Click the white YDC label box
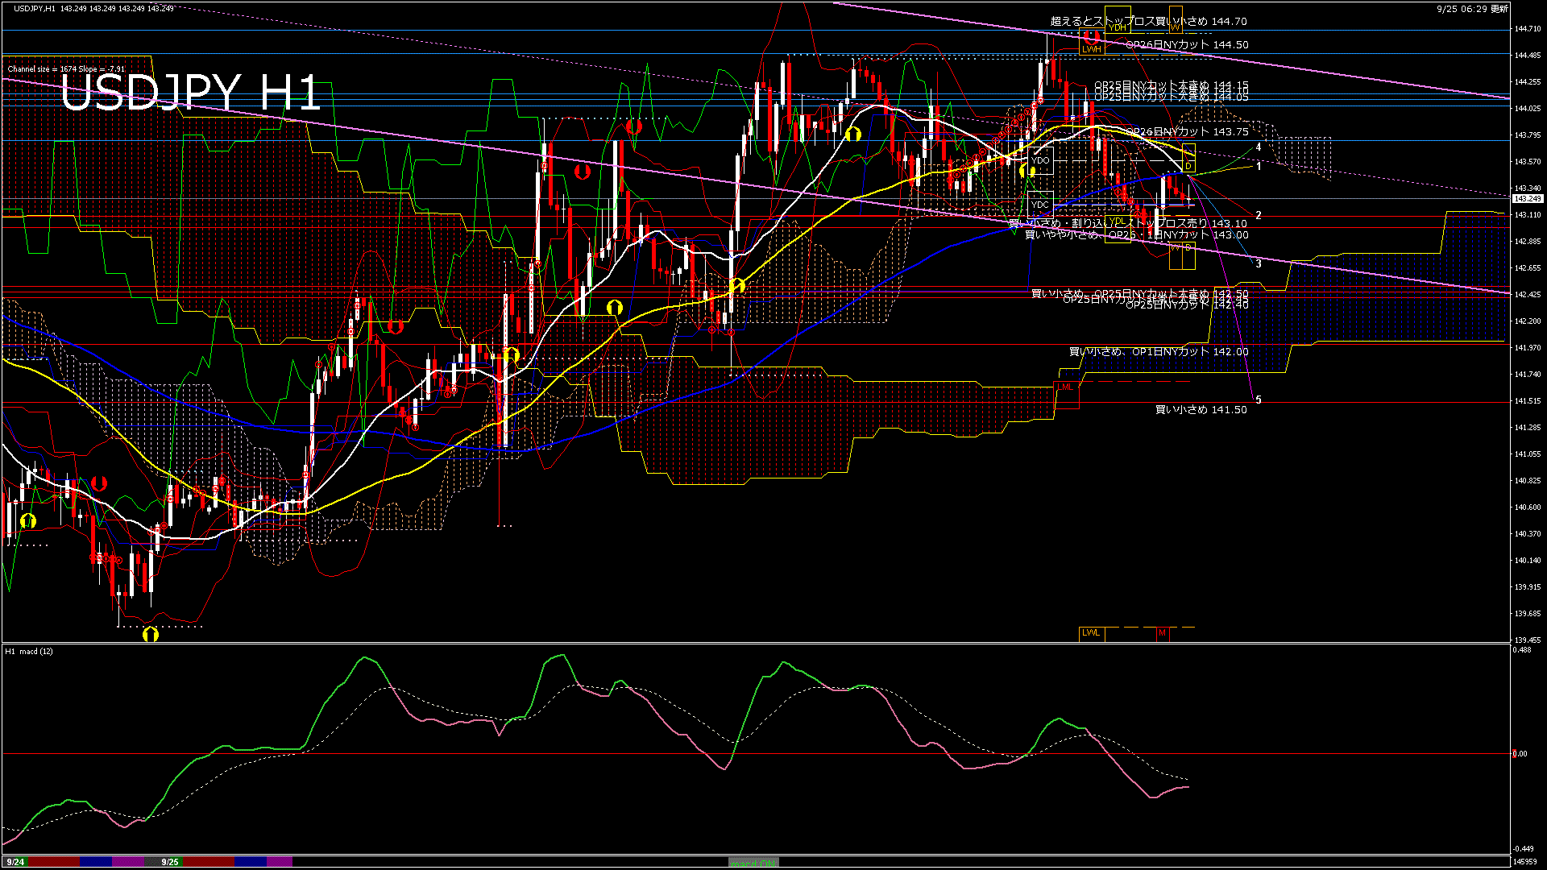Viewport: 1547px width, 870px height. [x=1040, y=205]
